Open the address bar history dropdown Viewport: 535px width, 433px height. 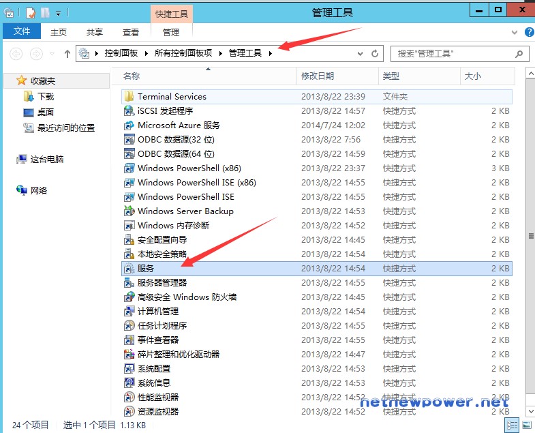(360, 53)
